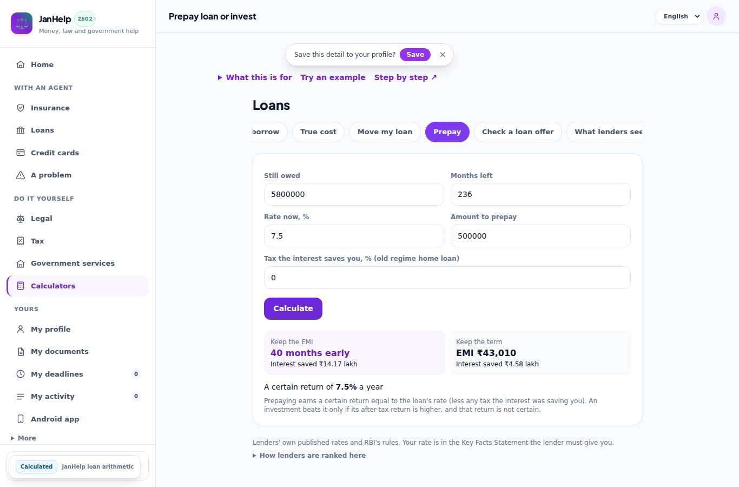
Task: Click the Tax percent document icon
Action: pos(21,241)
